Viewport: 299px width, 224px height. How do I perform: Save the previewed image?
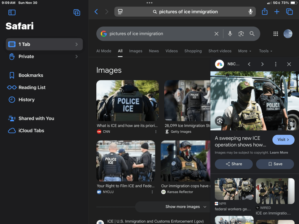coord(275,164)
